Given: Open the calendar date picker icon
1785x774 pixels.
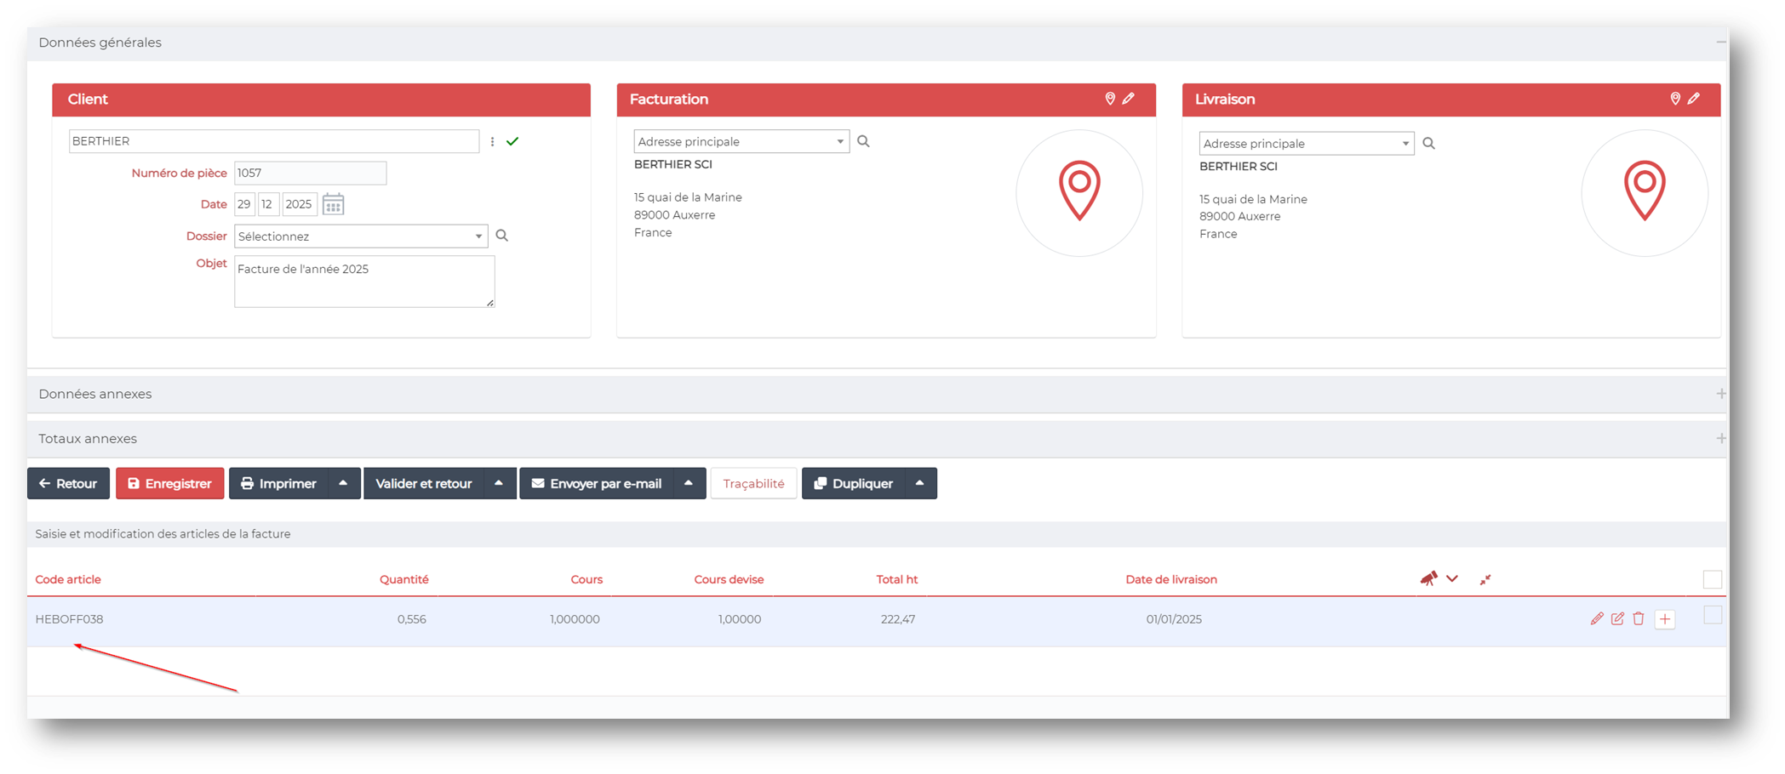Looking at the screenshot, I should pos(333,204).
